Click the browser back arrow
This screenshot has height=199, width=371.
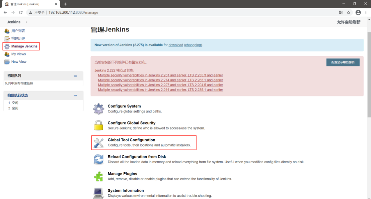pyautogui.click(x=5, y=12)
